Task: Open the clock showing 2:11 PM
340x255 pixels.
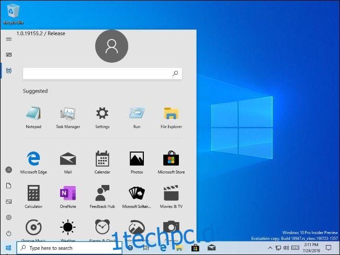Action: pyautogui.click(x=311, y=248)
